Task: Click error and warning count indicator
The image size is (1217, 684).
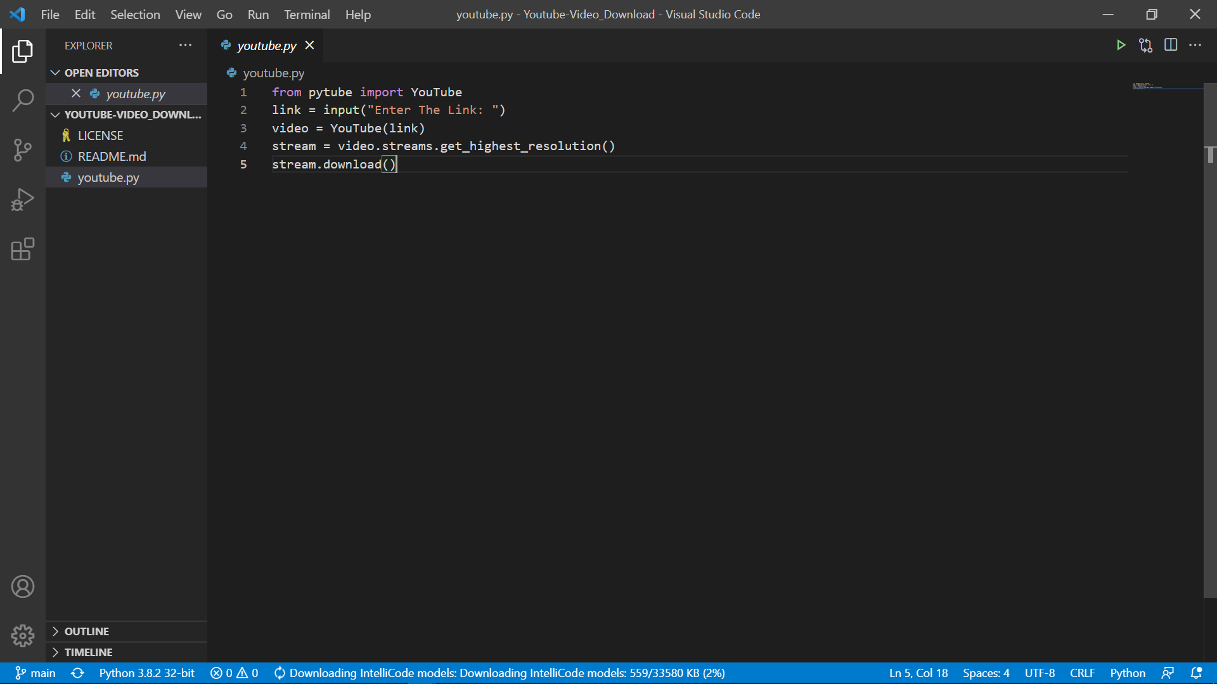Action: [235, 673]
